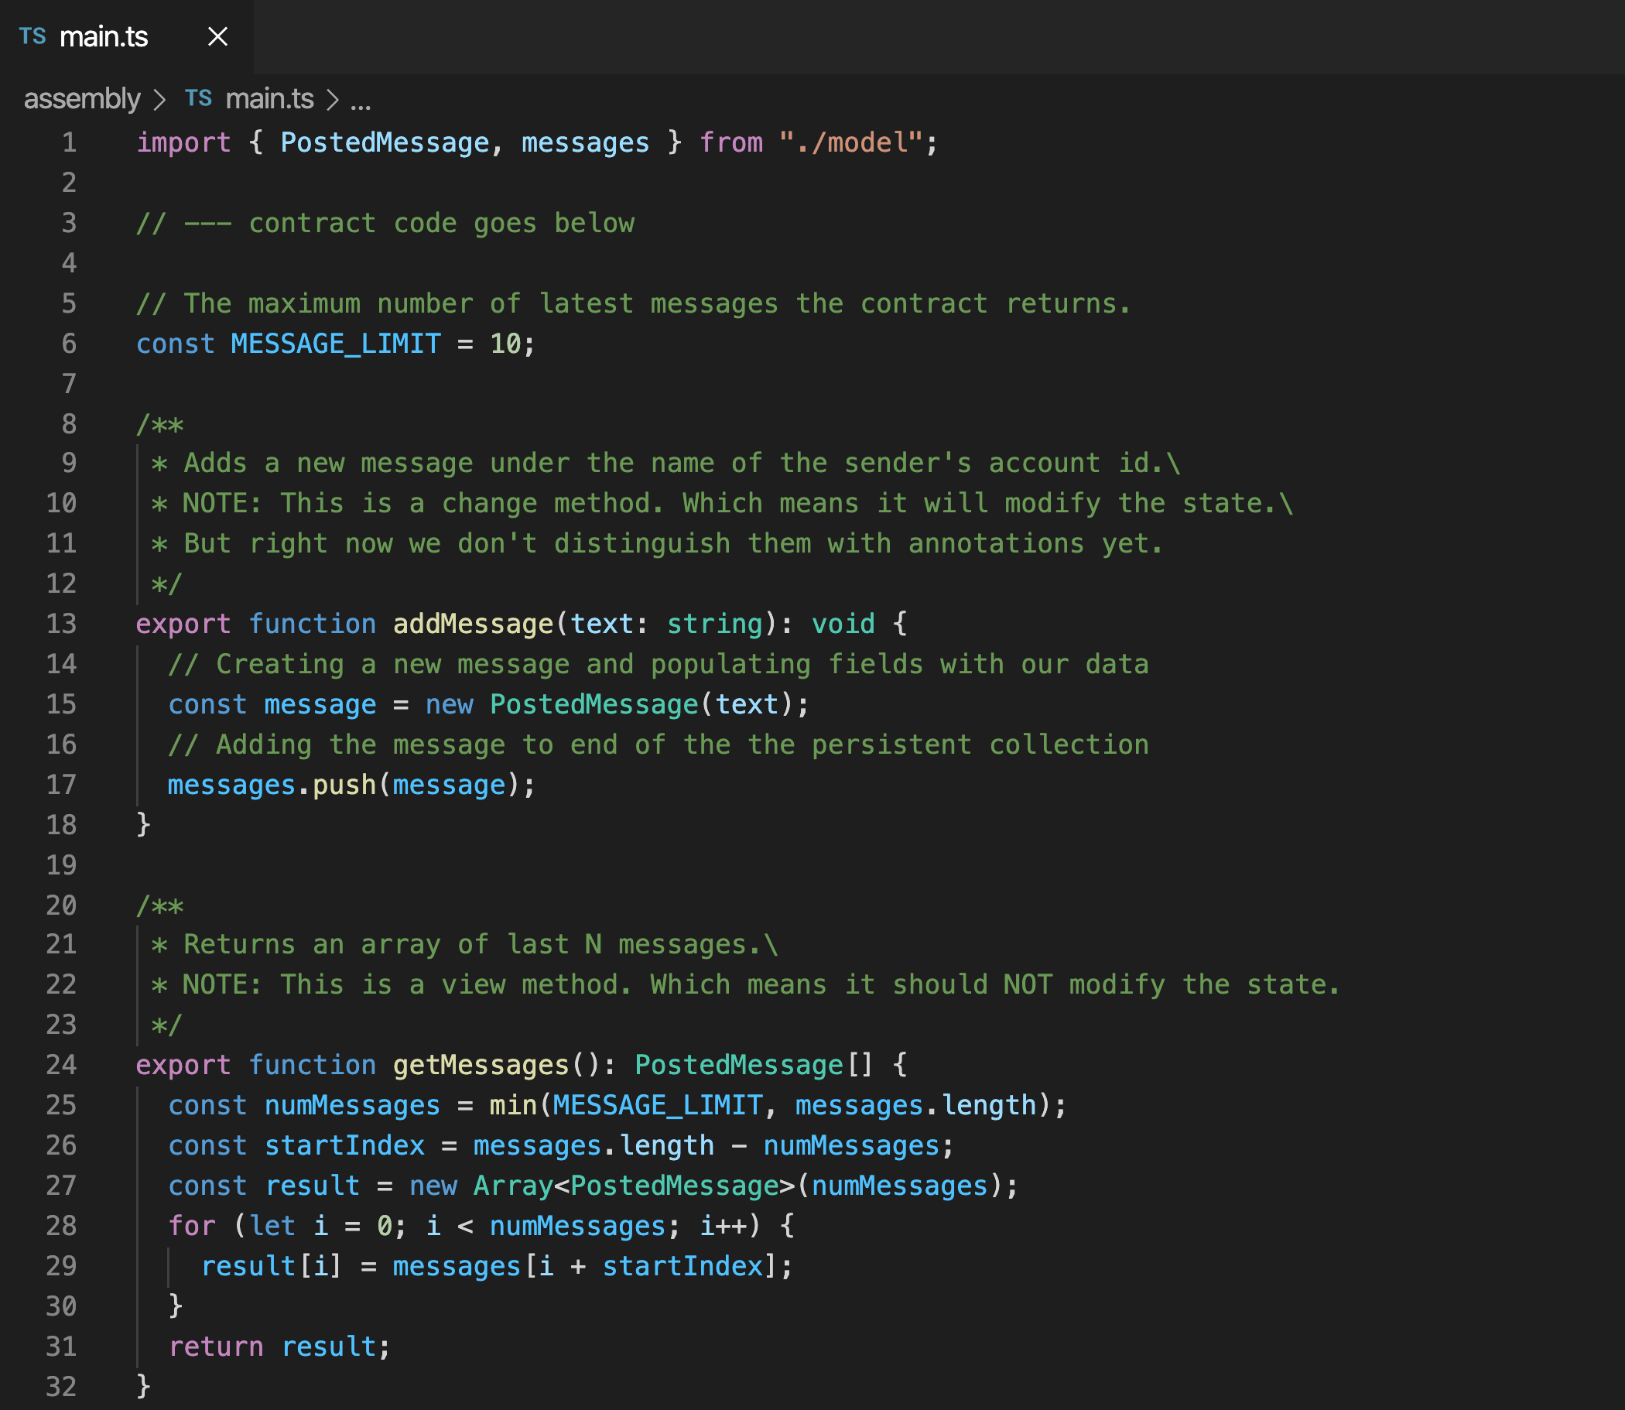Image resolution: width=1625 pixels, height=1410 pixels.
Task: Place cursor on getMessages function name
Action: click(x=480, y=1065)
